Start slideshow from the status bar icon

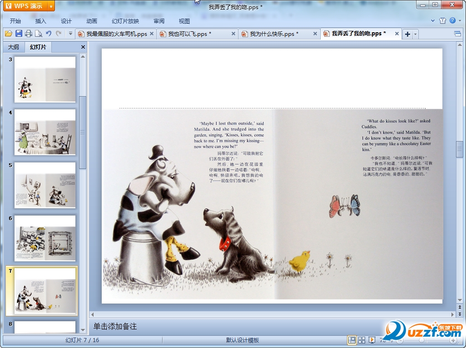(372, 340)
